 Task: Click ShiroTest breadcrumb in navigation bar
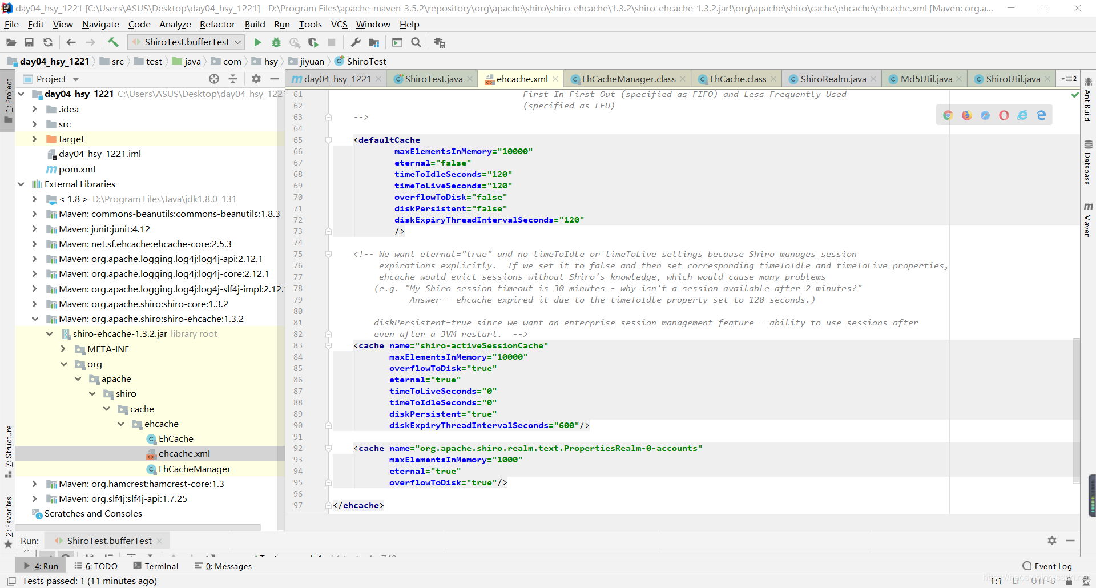[360, 61]
